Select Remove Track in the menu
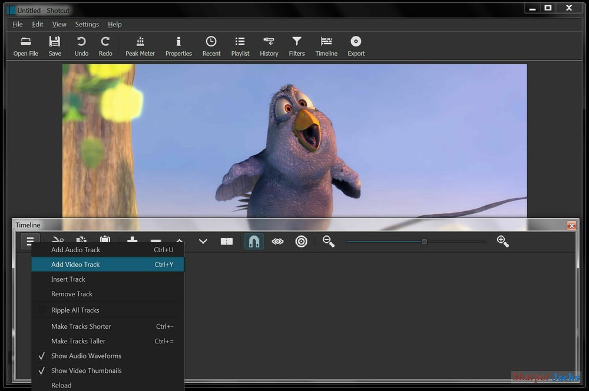589x391 pixels. coord(71,294)
